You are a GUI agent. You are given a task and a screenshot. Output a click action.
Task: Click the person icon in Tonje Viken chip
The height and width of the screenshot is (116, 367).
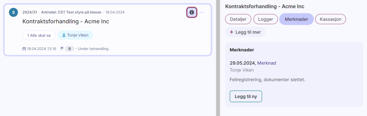tap(64, 35)
